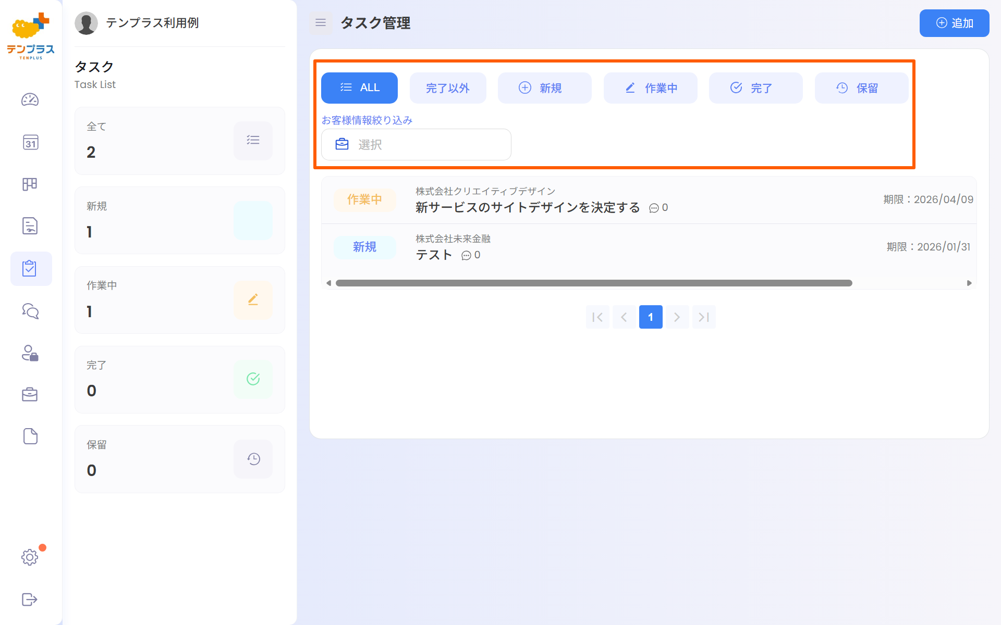This screenshot has height=625, width=1001.
Task: Open the settings gear icon
Action: click(30, 557)
